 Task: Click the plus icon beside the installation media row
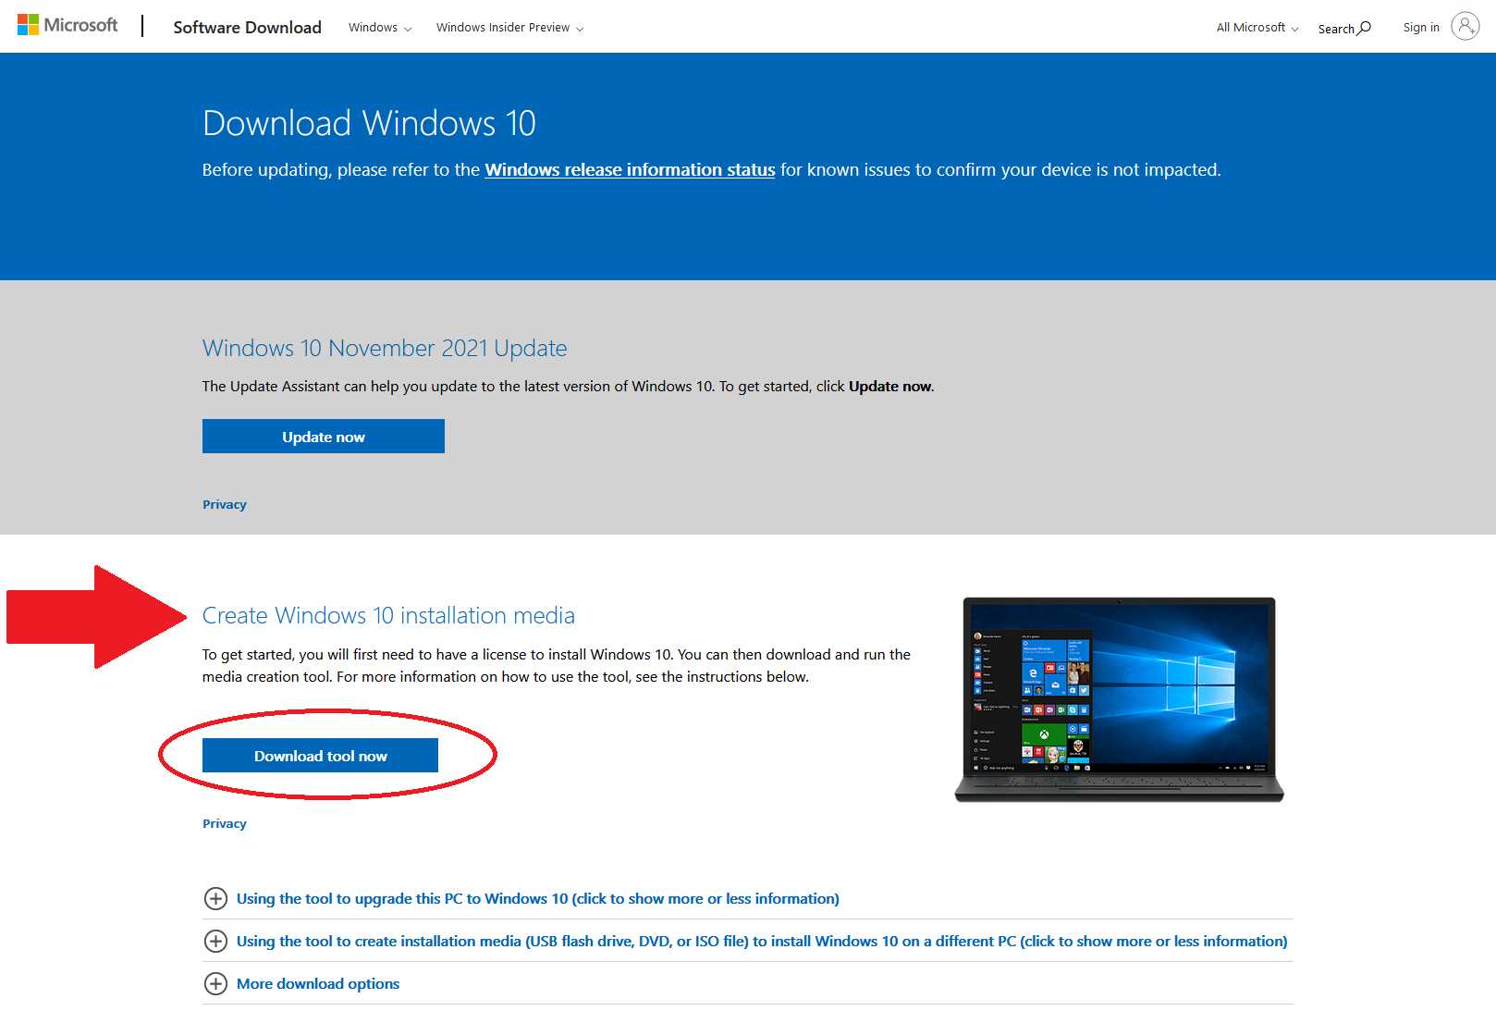tap(216, 941)
